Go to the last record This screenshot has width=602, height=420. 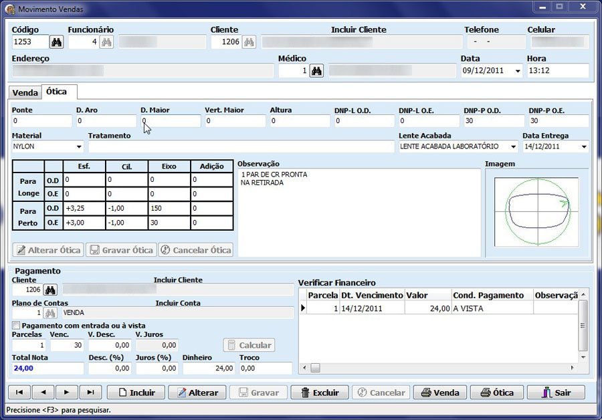[90, 393]
